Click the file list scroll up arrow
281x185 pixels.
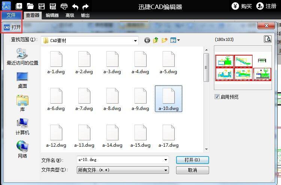(x=206, y=50)
